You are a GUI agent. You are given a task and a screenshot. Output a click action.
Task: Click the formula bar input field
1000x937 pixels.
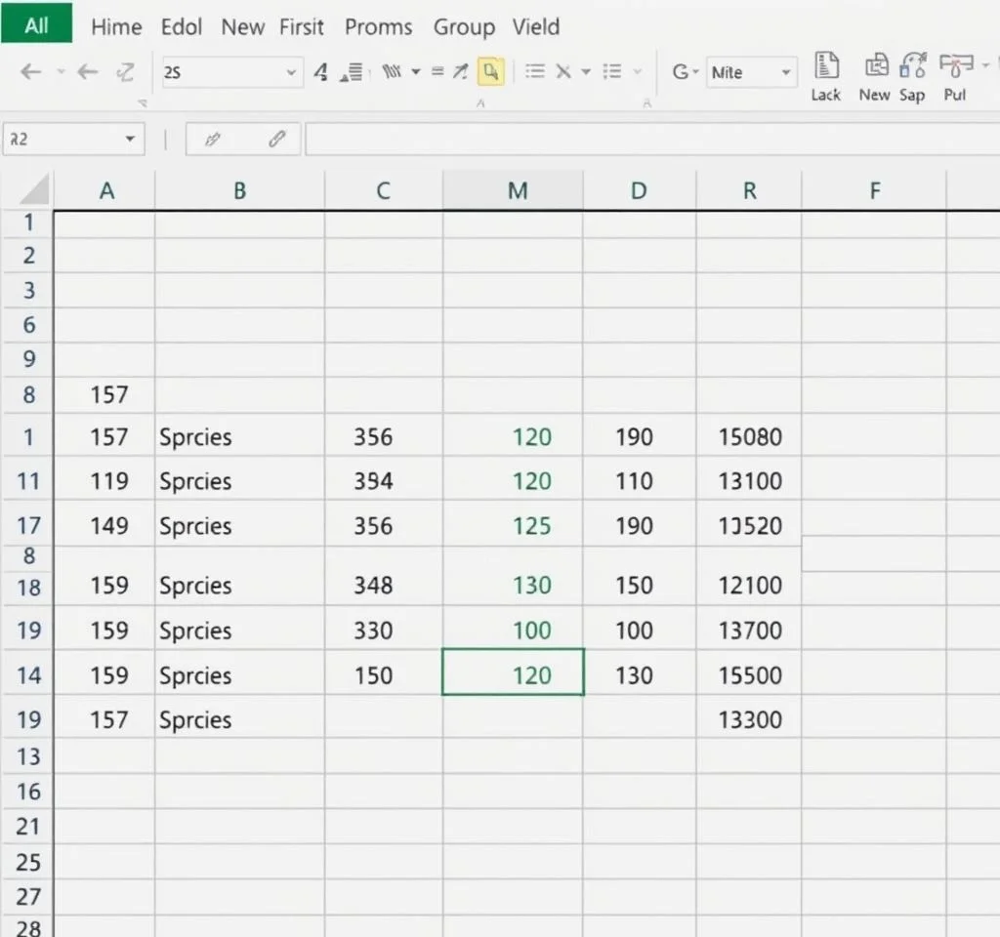645,140
